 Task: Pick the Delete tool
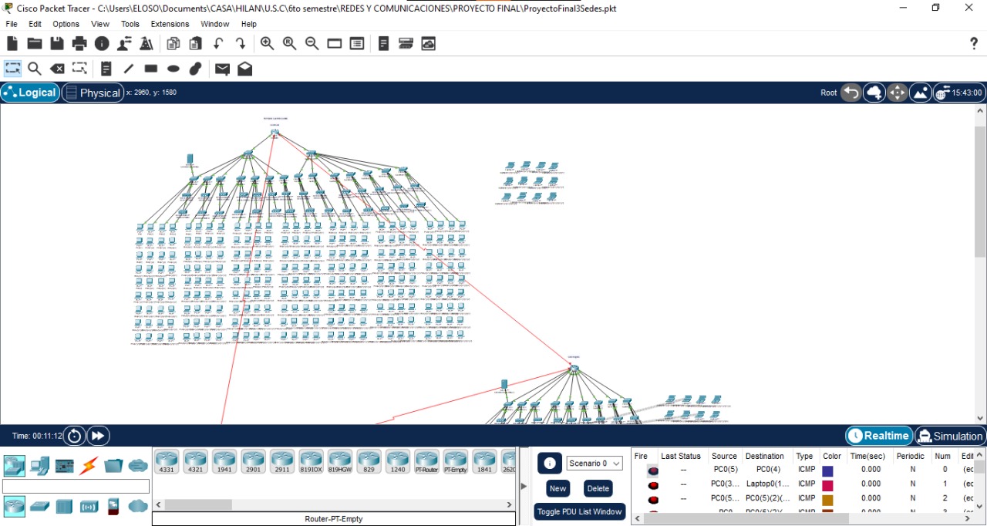[57, 69]
